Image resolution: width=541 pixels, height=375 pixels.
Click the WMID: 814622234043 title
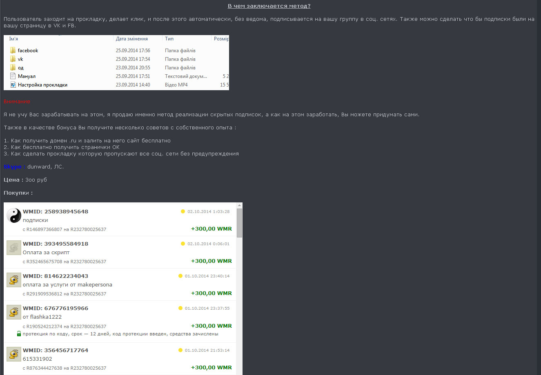coord(56,276)
